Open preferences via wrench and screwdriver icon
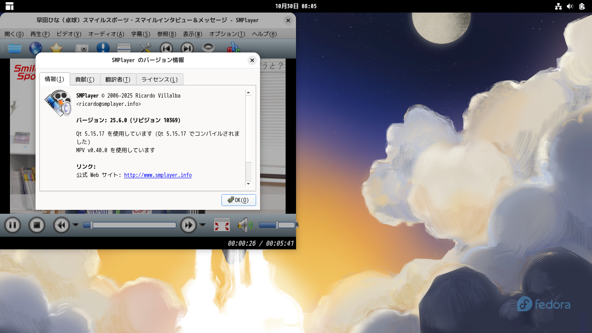 (x=145, y=48)
